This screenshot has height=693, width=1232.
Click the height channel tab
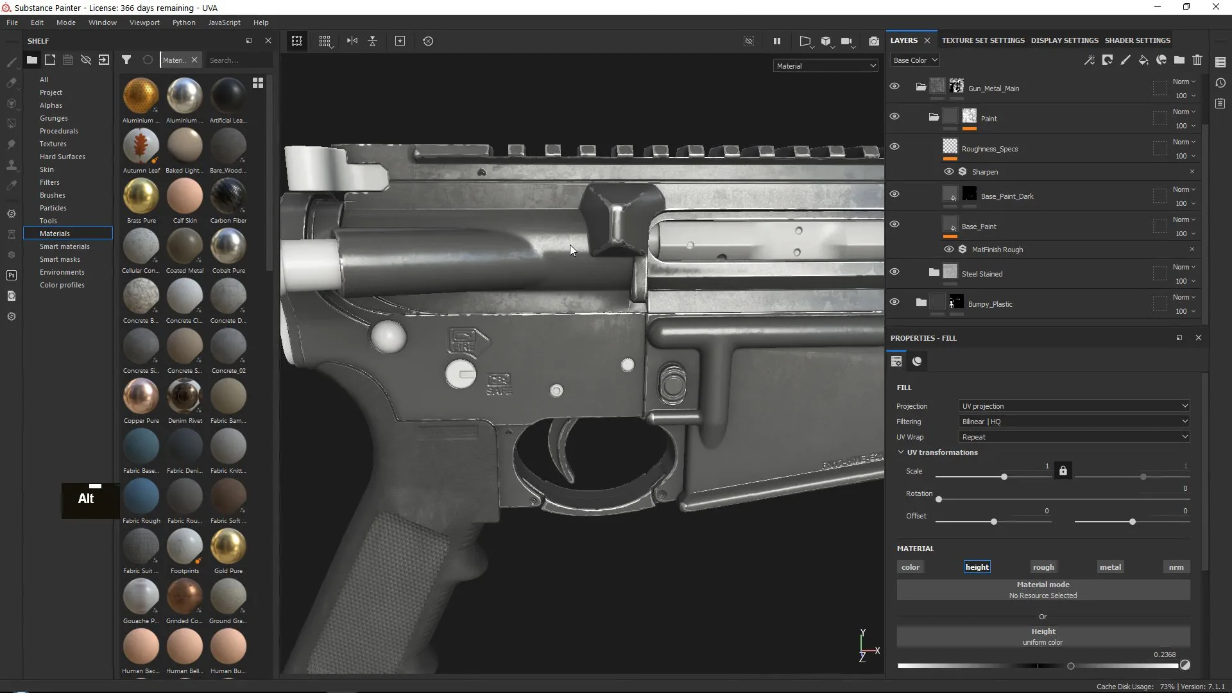coord(977,566)
